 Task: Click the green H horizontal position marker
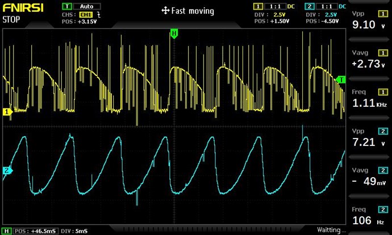tap(174, 33)
